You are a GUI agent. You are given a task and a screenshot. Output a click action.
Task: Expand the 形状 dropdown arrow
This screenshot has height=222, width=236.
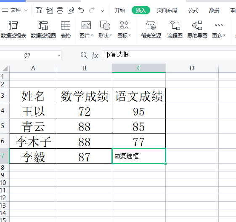pos(111,35)
